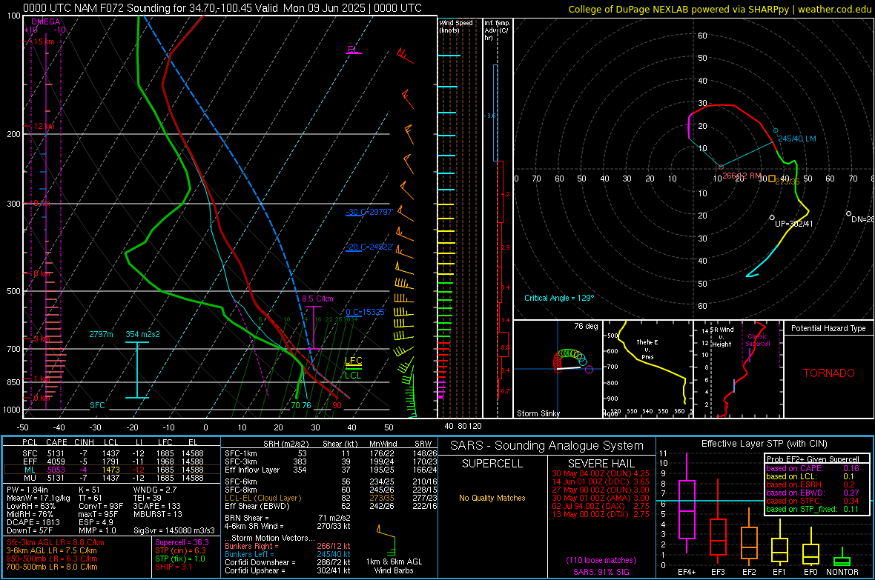Click the 'PW = 1.84in' value
Image resolution: width=875 pixels, height=580 pixels.
point(27,490)
